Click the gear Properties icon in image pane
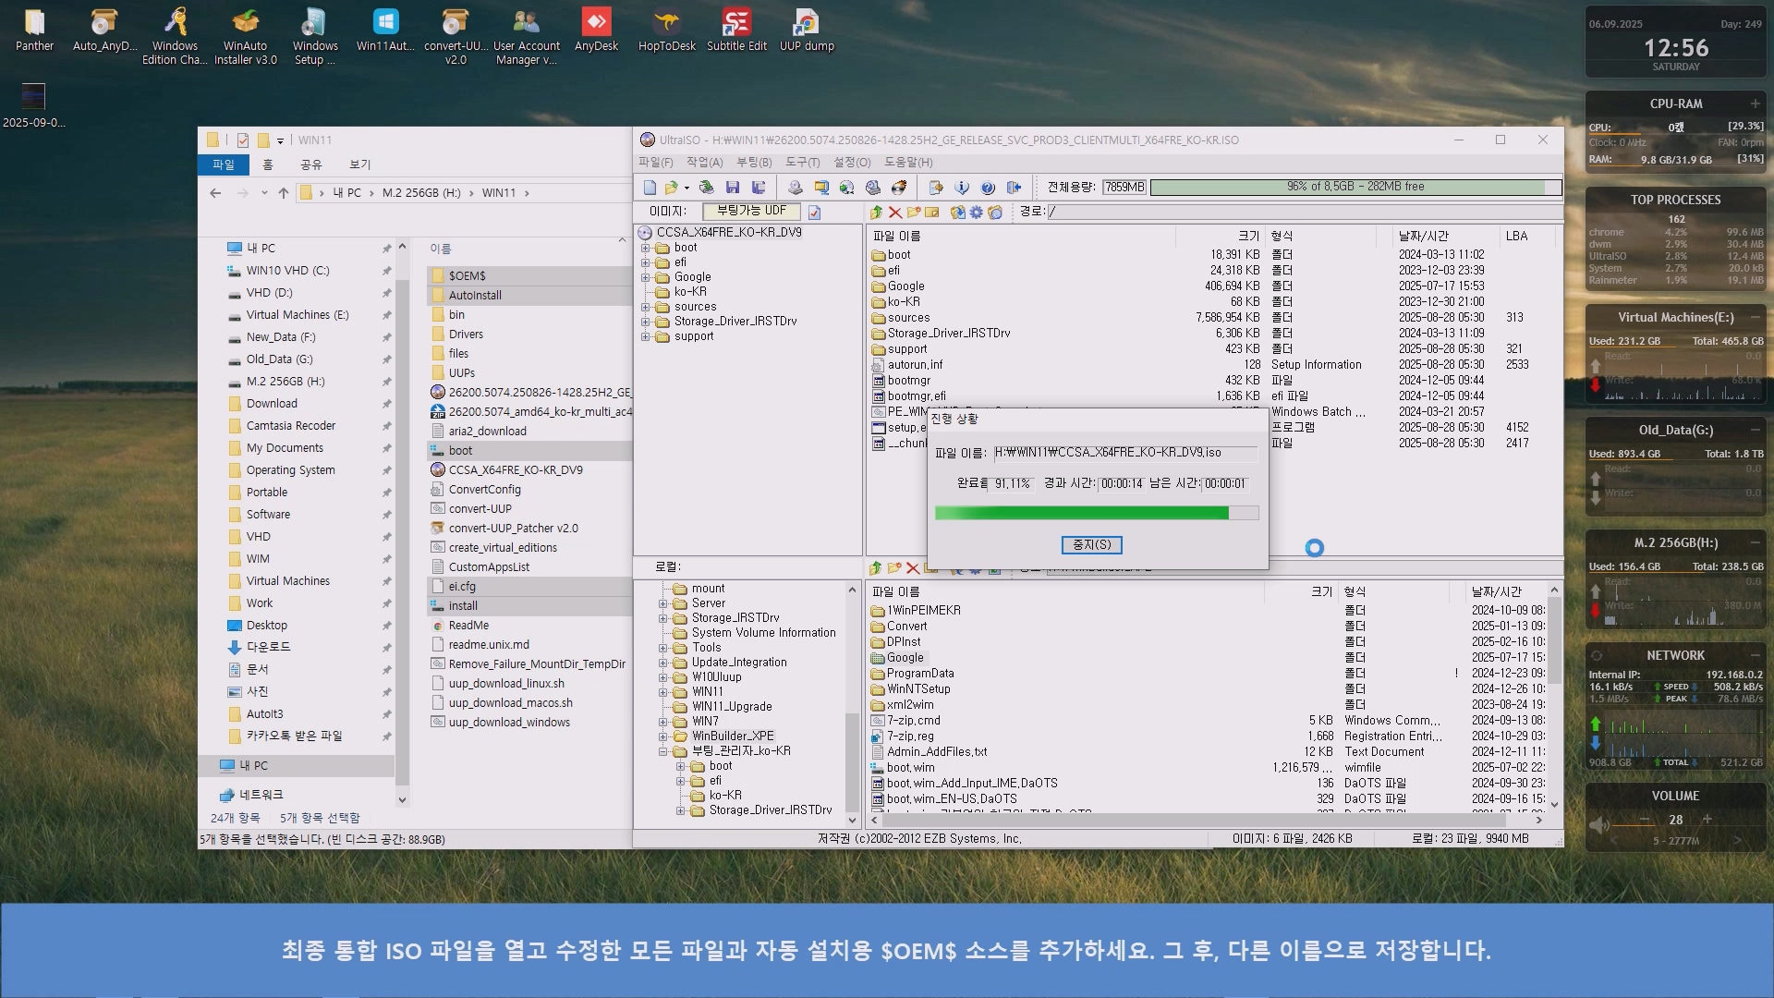Image resolution: width=1774 pixels, height=998 pixels. point(976,213)
